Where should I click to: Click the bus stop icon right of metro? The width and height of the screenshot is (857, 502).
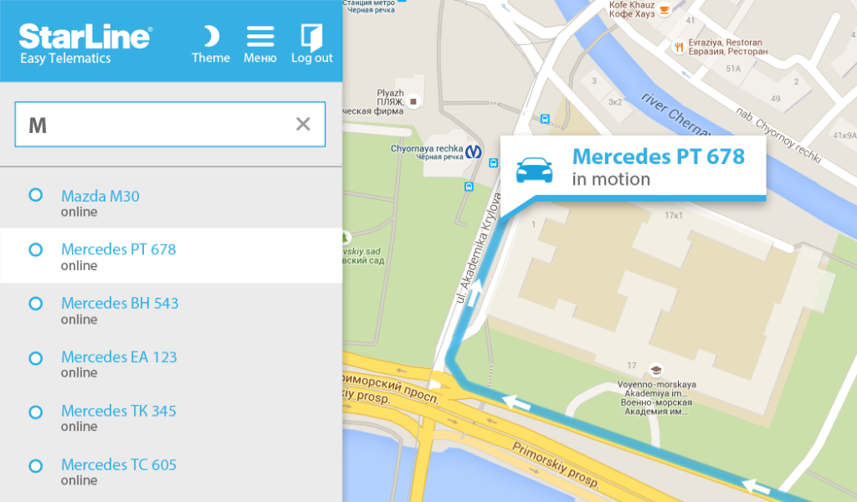pos(493,163)
